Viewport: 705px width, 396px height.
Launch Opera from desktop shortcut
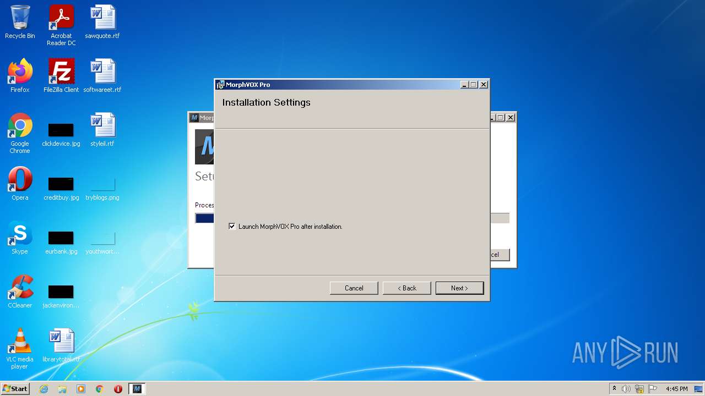20,184
